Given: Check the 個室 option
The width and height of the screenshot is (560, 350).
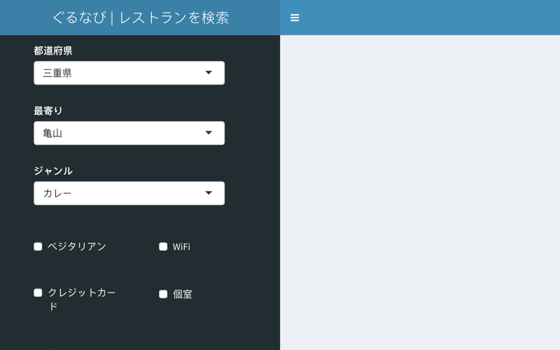Looking at the screenshot, I should 163,294.
